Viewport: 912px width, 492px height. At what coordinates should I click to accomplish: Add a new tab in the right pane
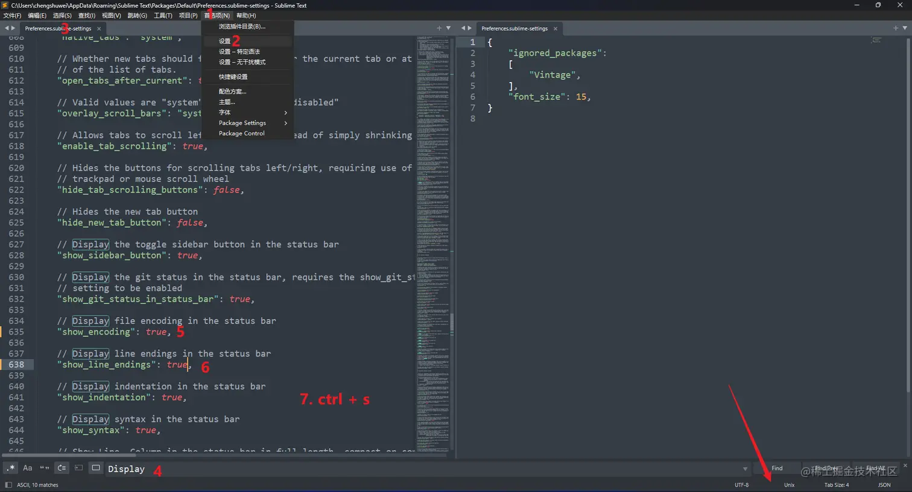896,28
